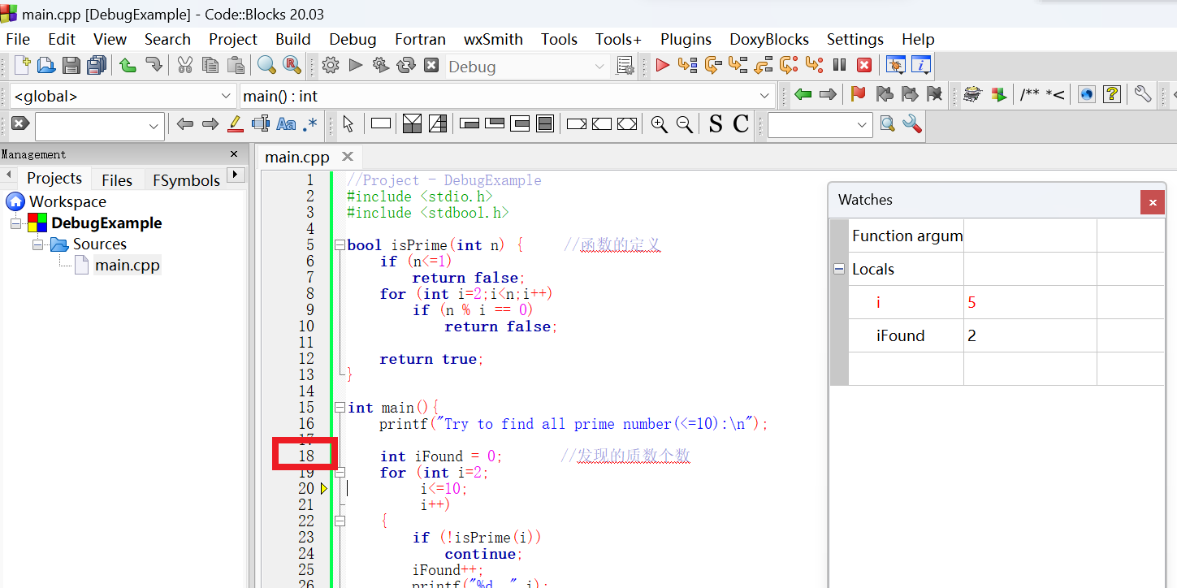Open debugging windows bug icon dropdown

[896, 65]
